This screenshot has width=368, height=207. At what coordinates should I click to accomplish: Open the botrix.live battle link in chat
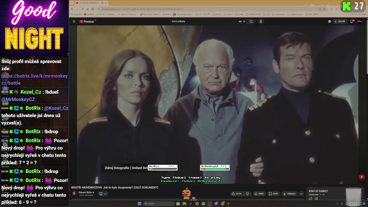coord(34,79)
